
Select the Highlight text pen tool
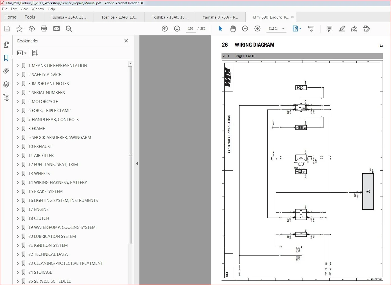(x=342, y=29)
